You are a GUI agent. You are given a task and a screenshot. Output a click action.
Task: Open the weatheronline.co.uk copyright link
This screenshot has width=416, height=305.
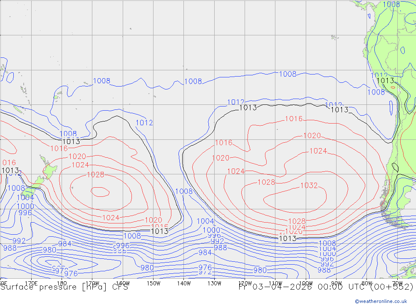click(x=381, y=301)
